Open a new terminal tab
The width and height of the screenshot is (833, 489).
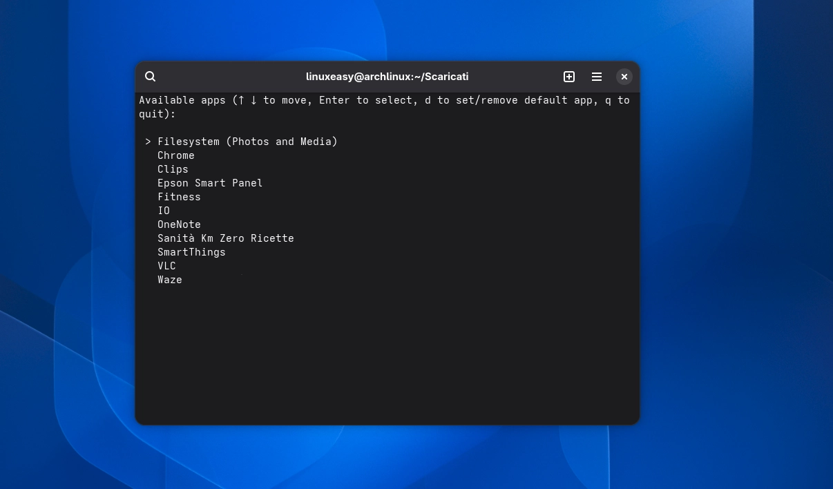pos(569,77)
